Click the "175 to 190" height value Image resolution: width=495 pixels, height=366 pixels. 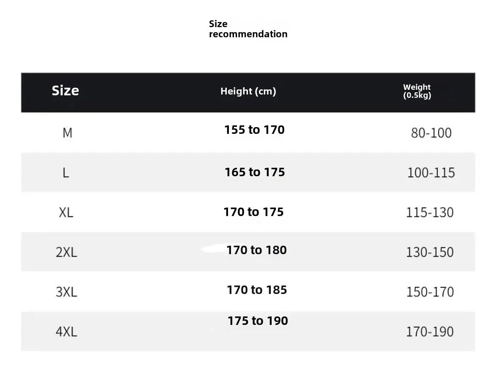(x=258, y=321)
